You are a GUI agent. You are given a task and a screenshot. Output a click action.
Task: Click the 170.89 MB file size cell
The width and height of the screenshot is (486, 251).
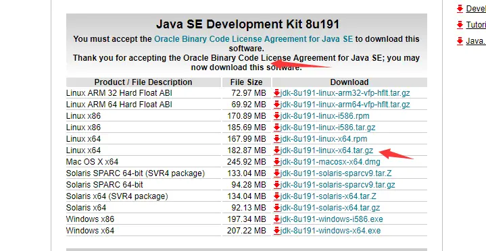(247, 116)
